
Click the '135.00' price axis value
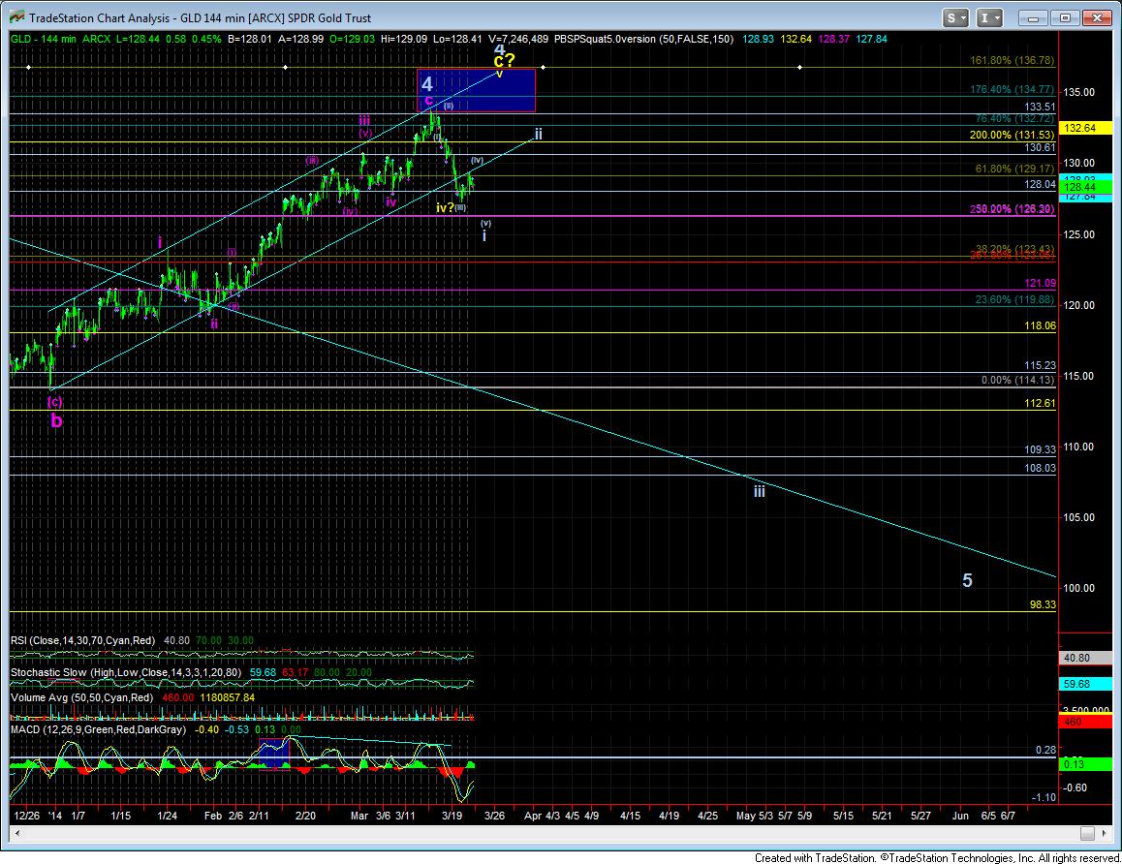1079,92
